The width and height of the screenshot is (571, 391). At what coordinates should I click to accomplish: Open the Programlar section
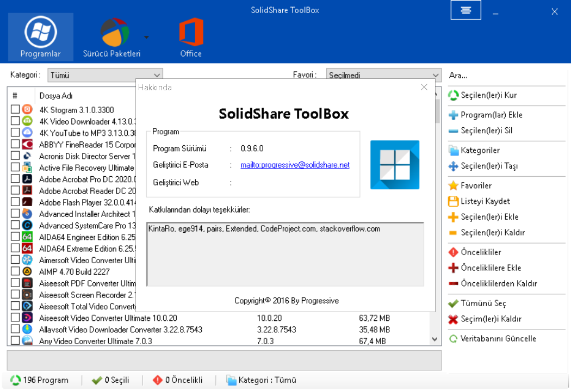[40, 37]
